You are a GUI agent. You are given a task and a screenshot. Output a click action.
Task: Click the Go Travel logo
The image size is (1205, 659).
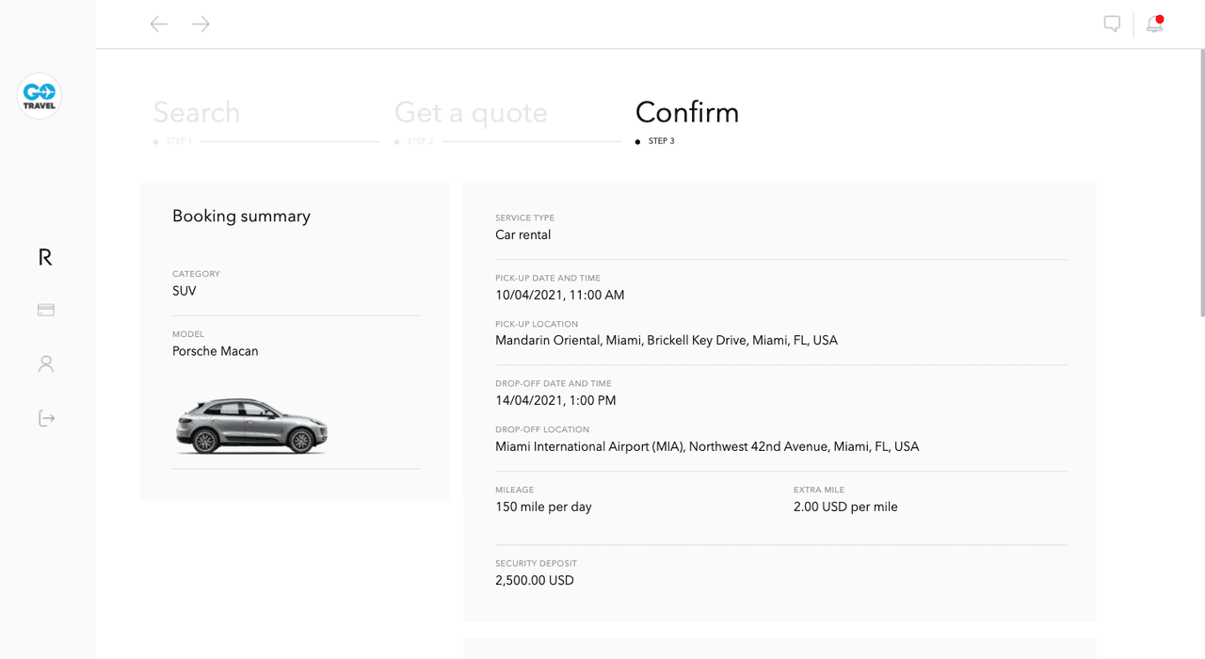pos(40,96)
